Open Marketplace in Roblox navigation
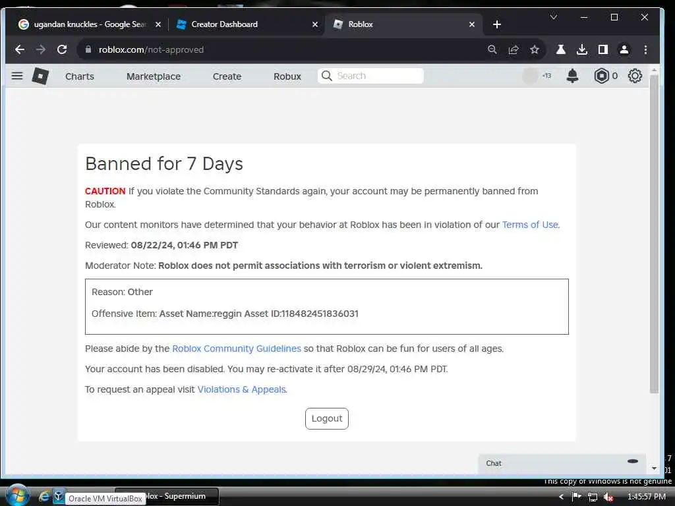The height and width of the screenshot is (506, 675). [154, 76]
